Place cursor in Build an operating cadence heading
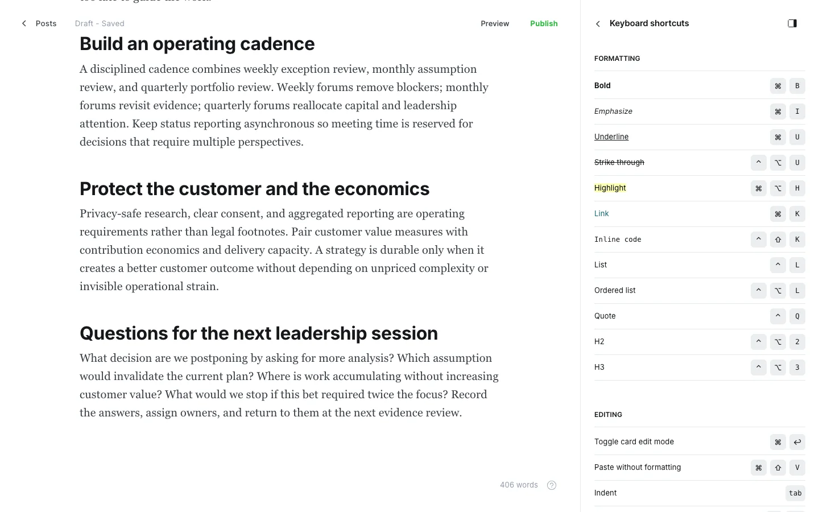Screen dimensions: 819x512 click(x=197, y=44)
